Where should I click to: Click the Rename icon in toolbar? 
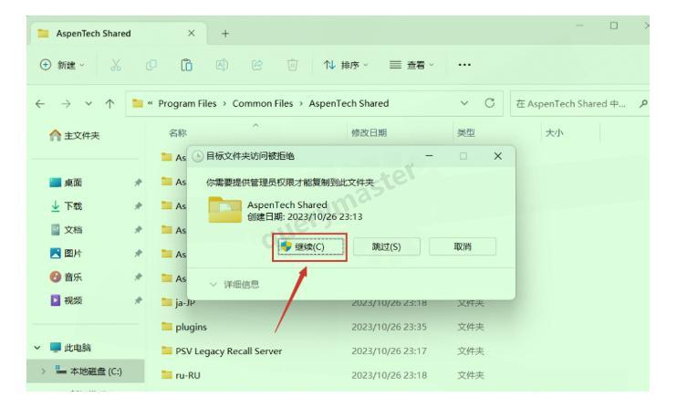[222, 65]
